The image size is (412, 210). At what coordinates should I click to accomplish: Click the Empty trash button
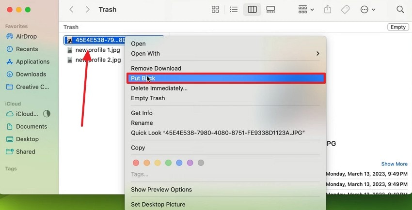(398, 27)
